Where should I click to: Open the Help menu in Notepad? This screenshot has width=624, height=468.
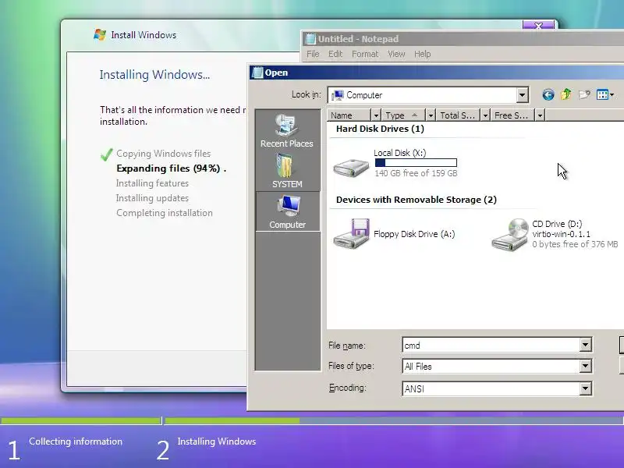[x=423, y=54]
